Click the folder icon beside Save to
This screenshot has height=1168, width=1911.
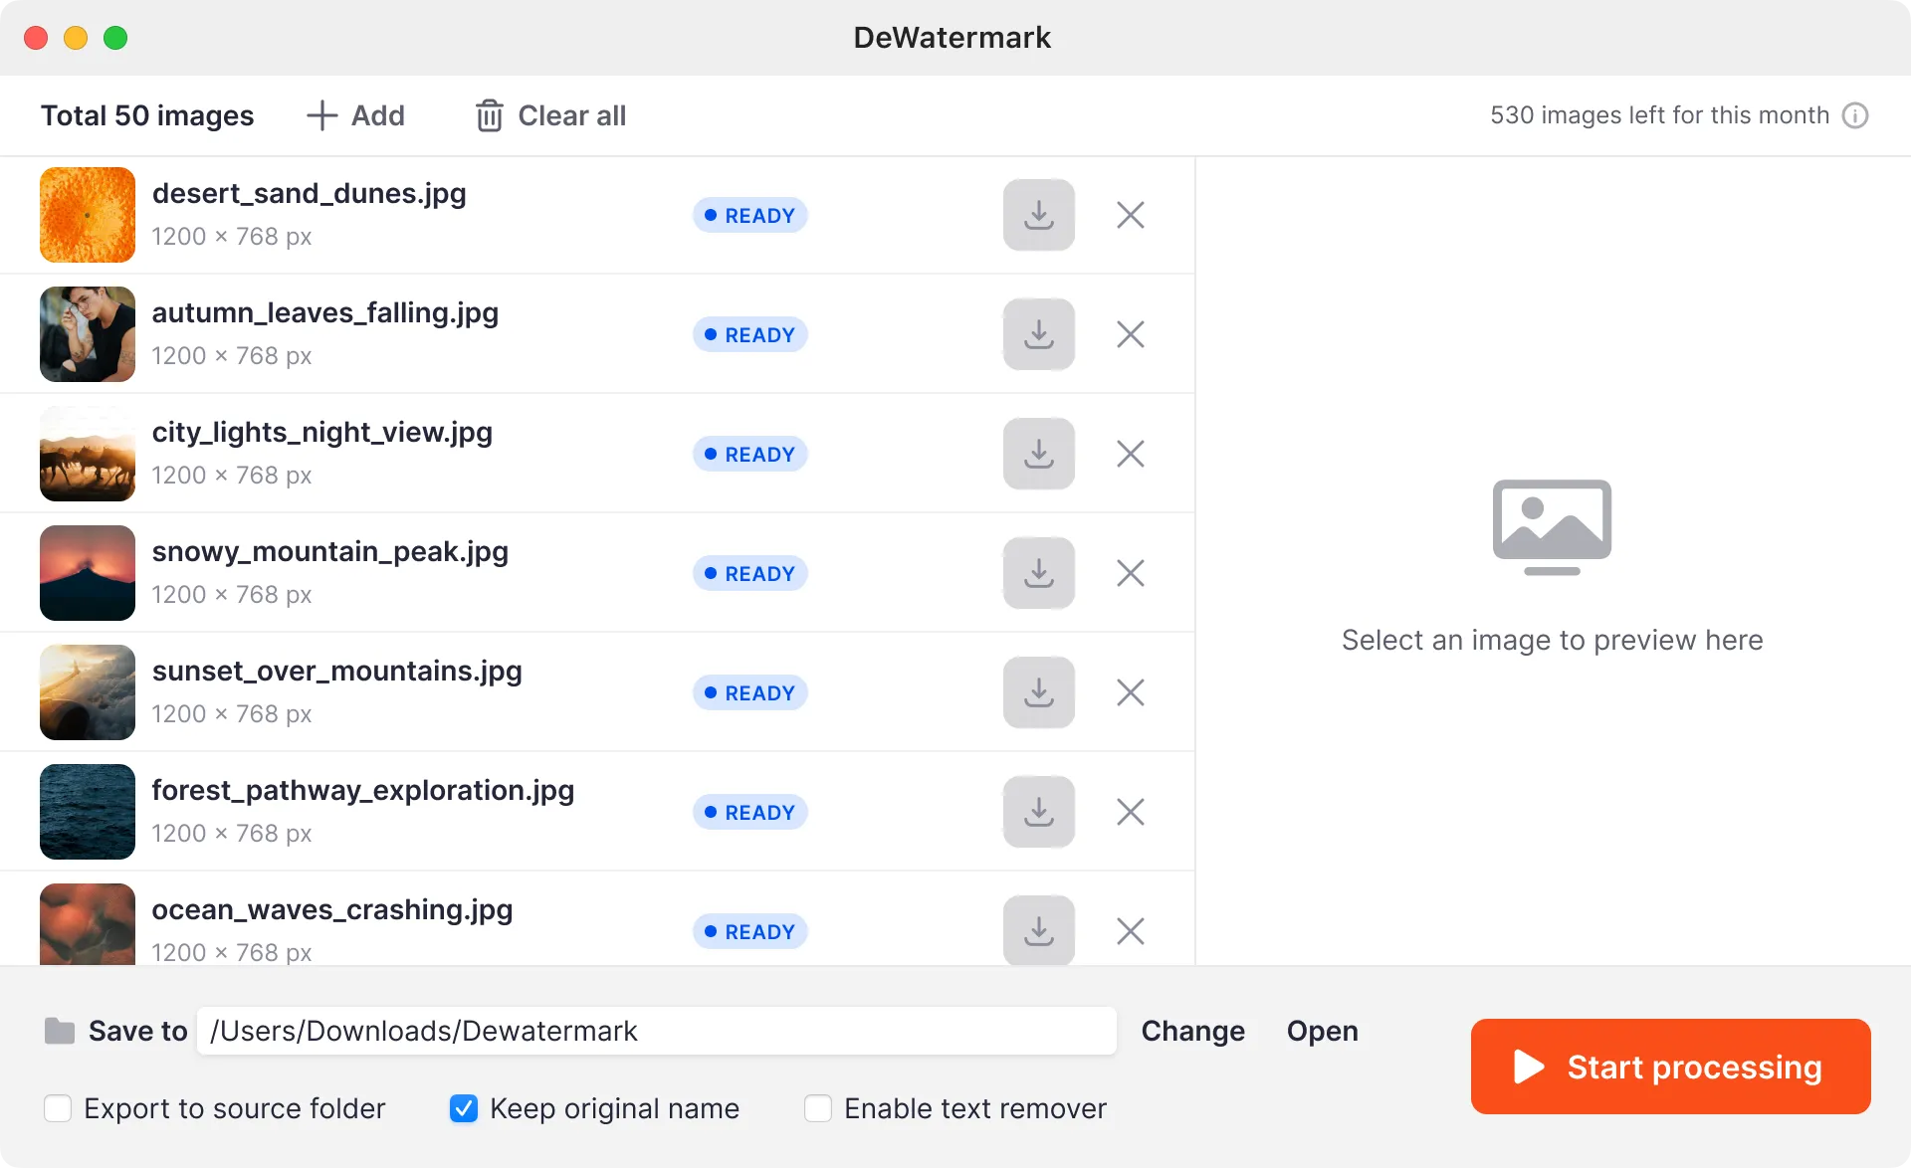click(60, 1031)
